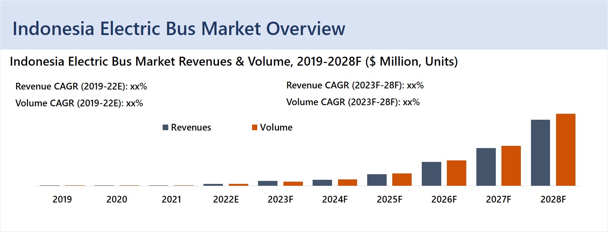Select 'Revenue CAGR (2019-22E): xx%' text

coord(81,87)
